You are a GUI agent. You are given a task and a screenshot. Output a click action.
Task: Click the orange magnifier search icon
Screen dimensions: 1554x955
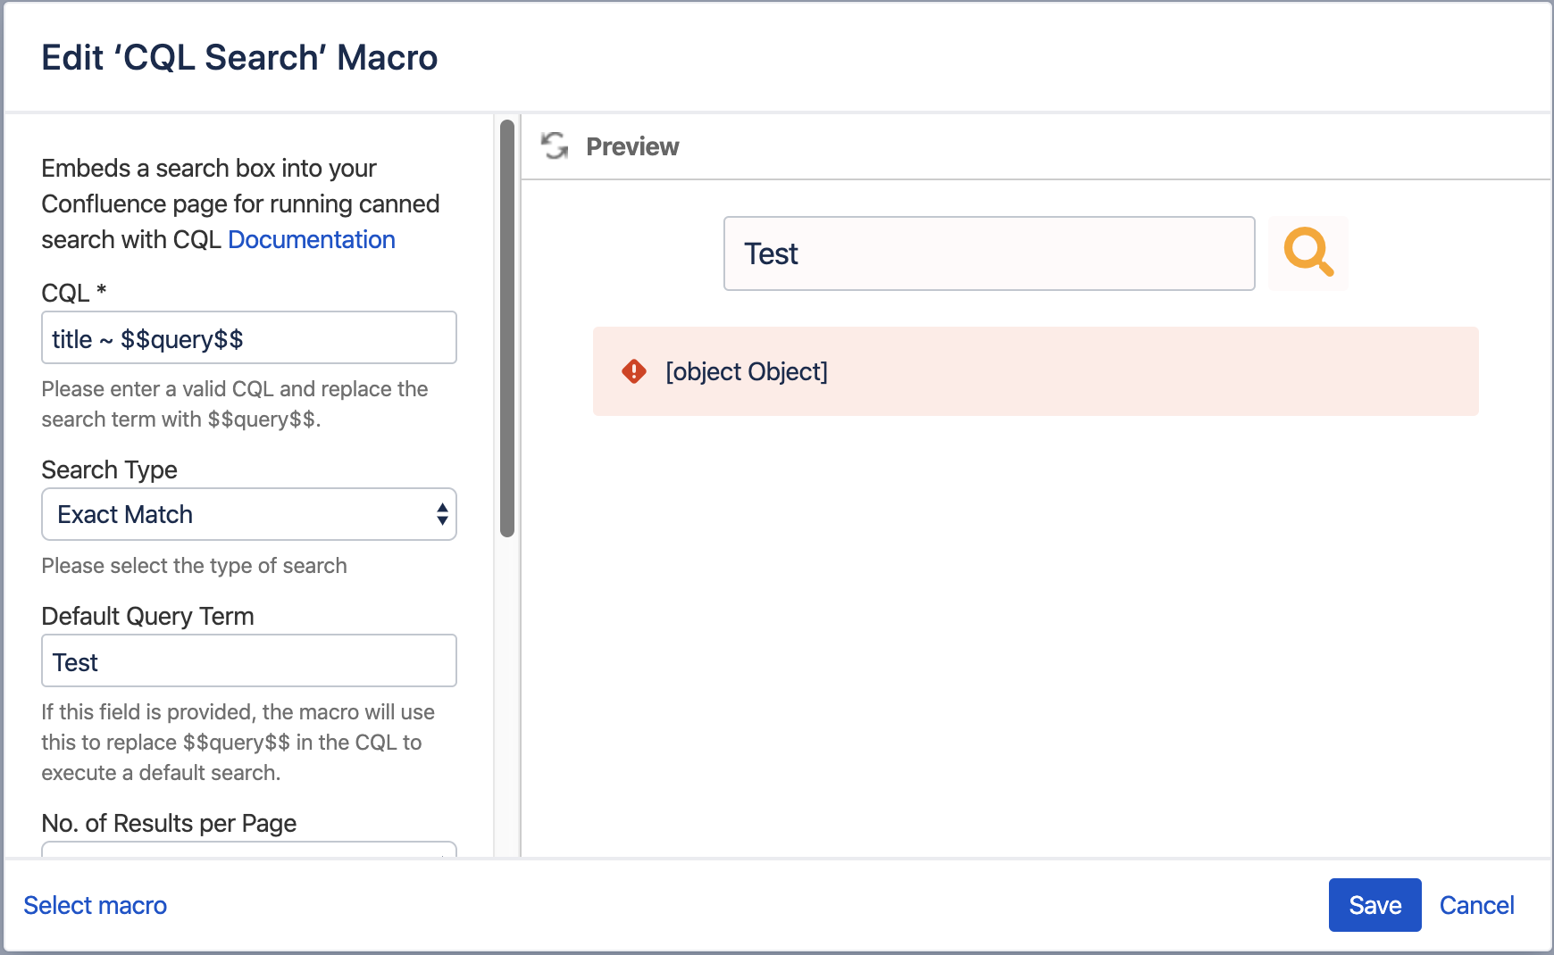(1308, 253)
